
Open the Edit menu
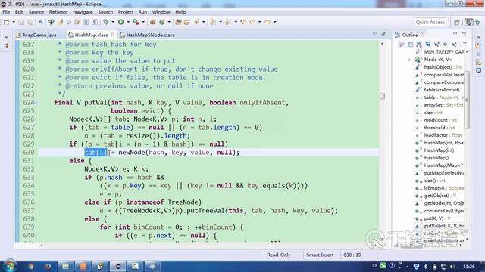(x=19, y=12)
